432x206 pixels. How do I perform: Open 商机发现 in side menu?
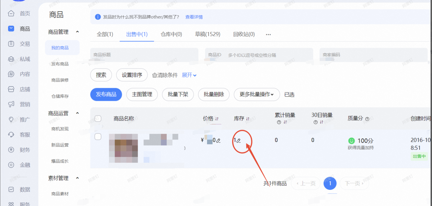(x=60, y=129)
